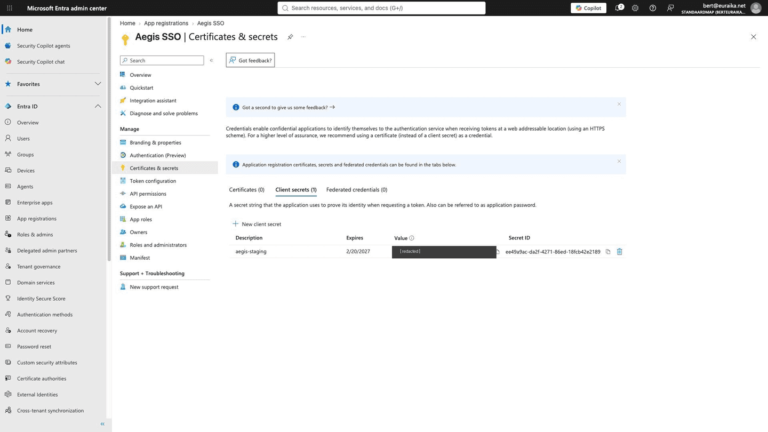The height and width of the screenshot is (432, 768).
Task: Dismiss the credentials info banner
Action: [619, 161]
